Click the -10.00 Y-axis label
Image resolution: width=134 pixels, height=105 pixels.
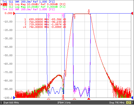point(8,22)
